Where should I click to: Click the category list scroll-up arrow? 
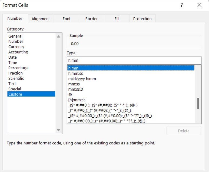(x=58, y=37)
